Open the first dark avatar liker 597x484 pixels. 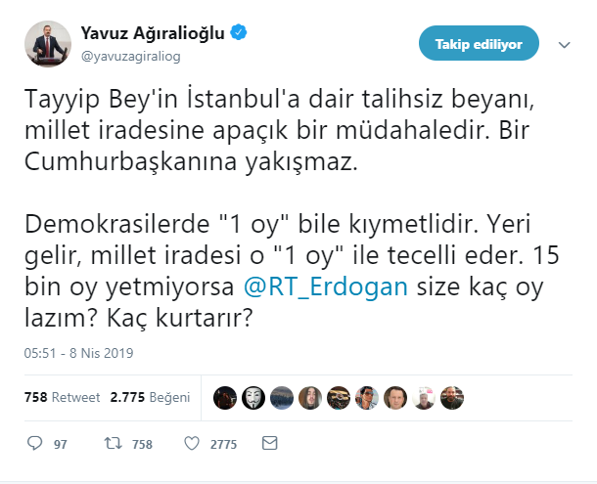pos(225,398)
